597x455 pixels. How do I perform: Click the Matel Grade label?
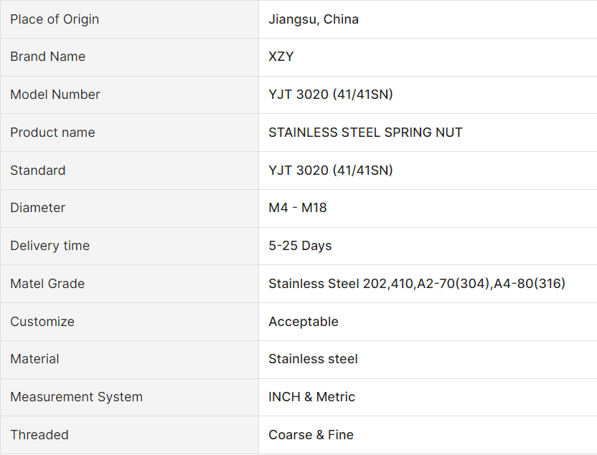[47, 284]
